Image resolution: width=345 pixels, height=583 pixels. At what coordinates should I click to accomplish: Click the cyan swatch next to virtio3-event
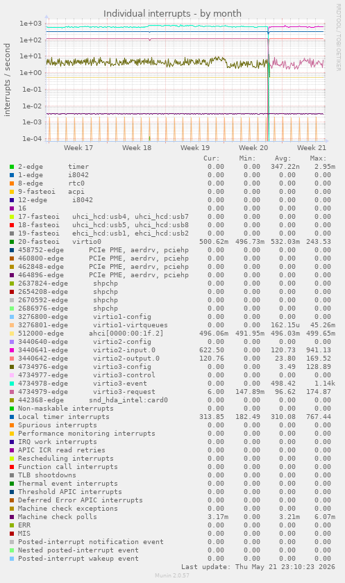coord(12,384)
